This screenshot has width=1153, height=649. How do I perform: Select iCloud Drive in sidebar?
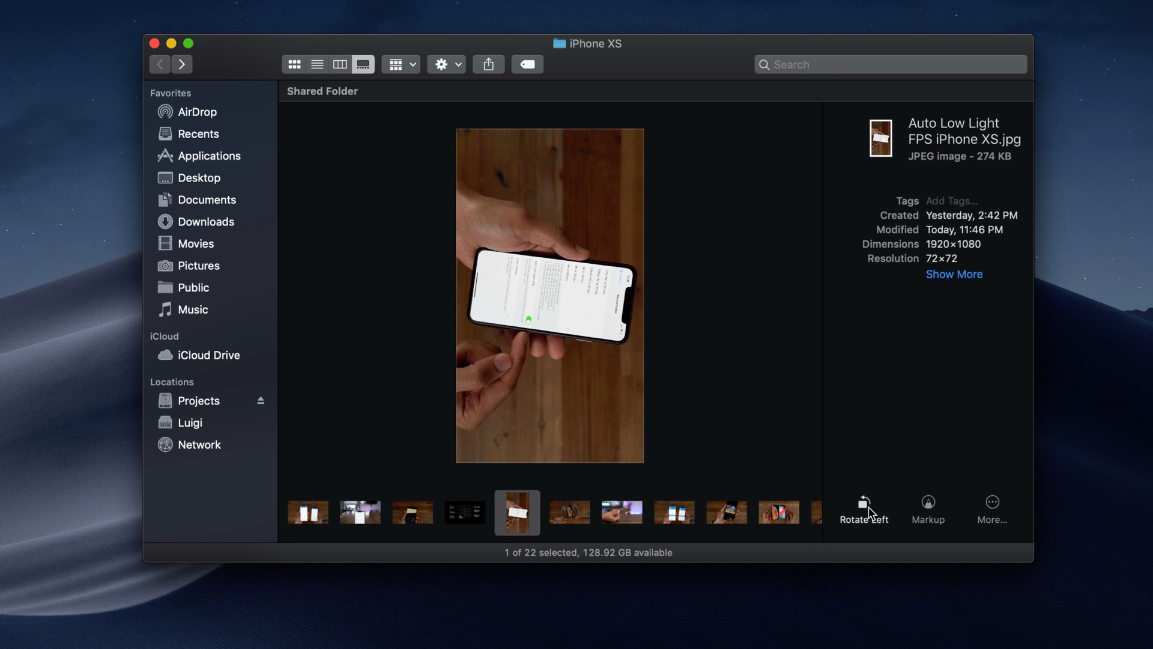click(208, 355)
